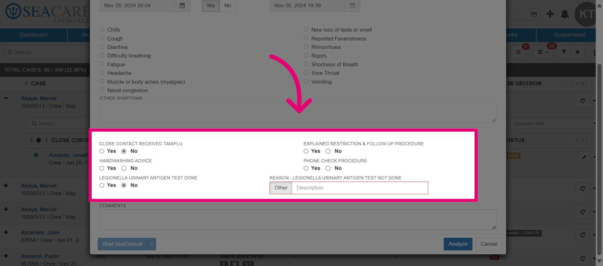Click the Start SeaConsult button
The width and height of the screenshot is (603, 266).
pos(122,244)
